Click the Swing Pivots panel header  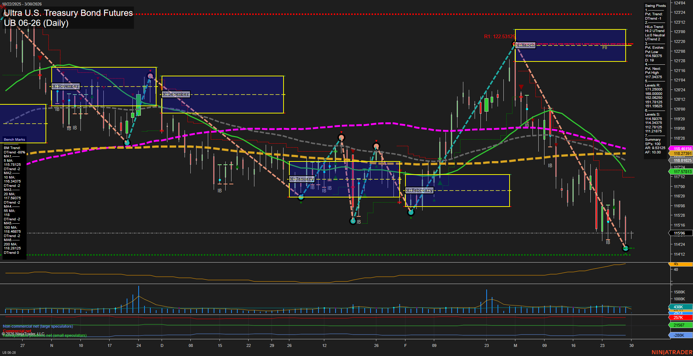655,5
